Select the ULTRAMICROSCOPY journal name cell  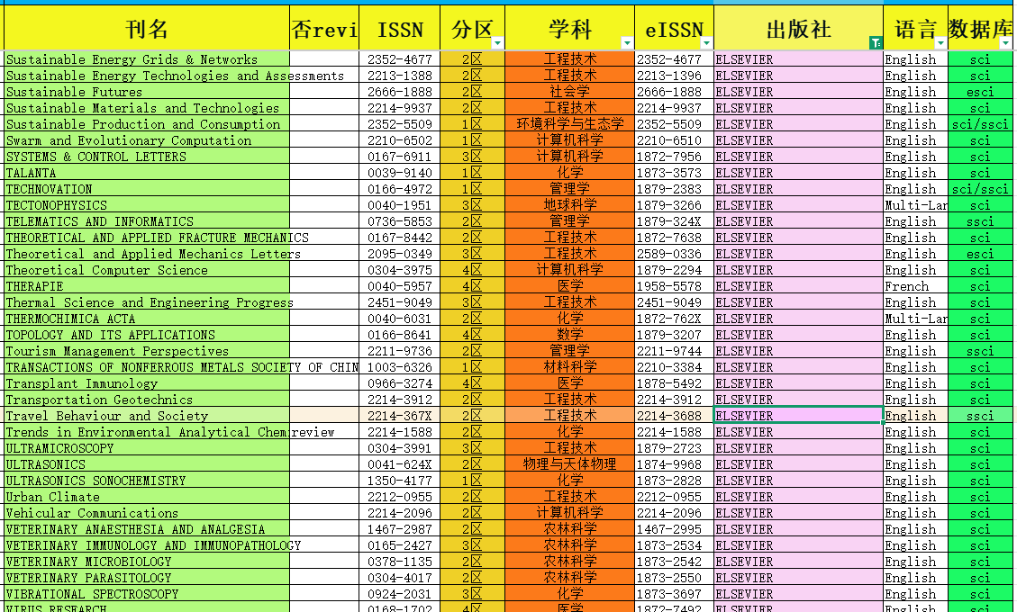[147, 448]
